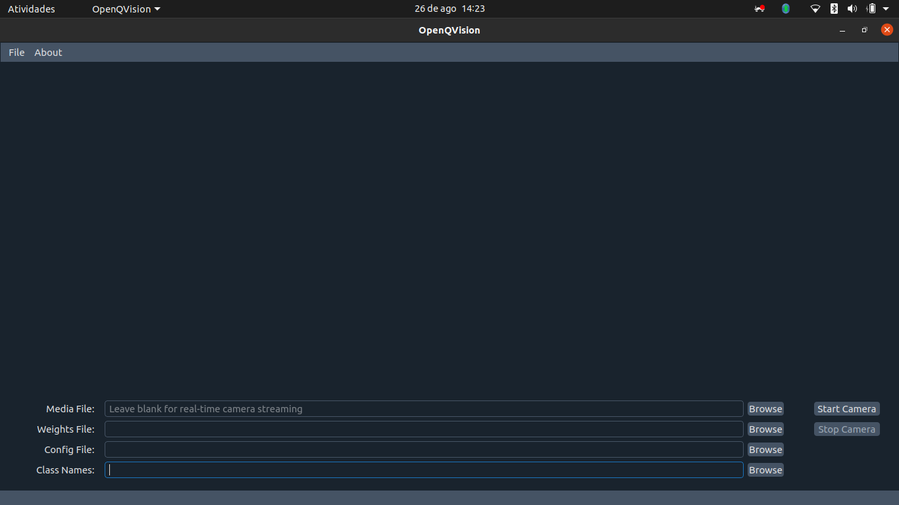
Task: Restore the OpenQVision window size
Action: point(865,30)
